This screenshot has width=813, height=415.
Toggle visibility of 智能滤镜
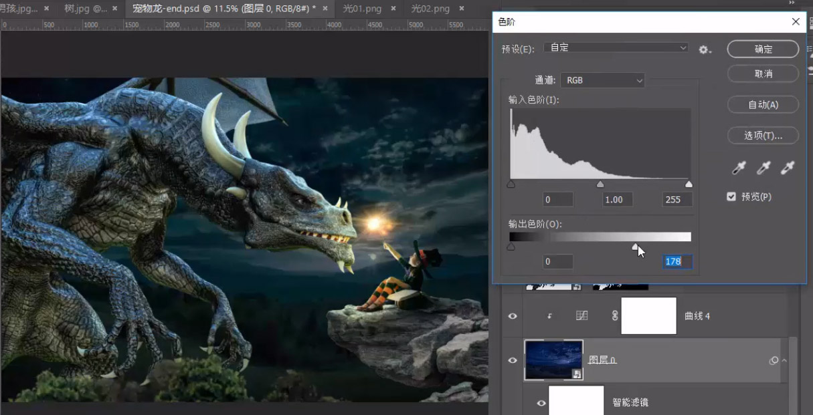pos(541,403)
